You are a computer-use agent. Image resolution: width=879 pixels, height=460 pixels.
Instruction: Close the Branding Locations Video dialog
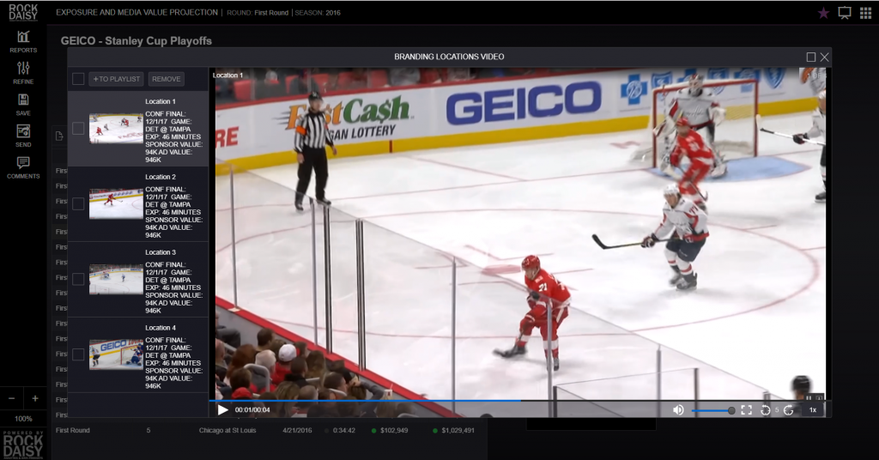tap(825, 57)
